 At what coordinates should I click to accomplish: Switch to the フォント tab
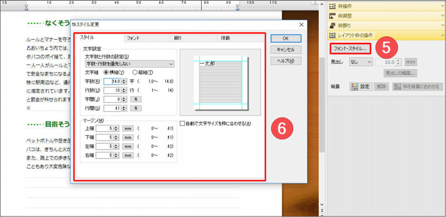click(147, 38)
